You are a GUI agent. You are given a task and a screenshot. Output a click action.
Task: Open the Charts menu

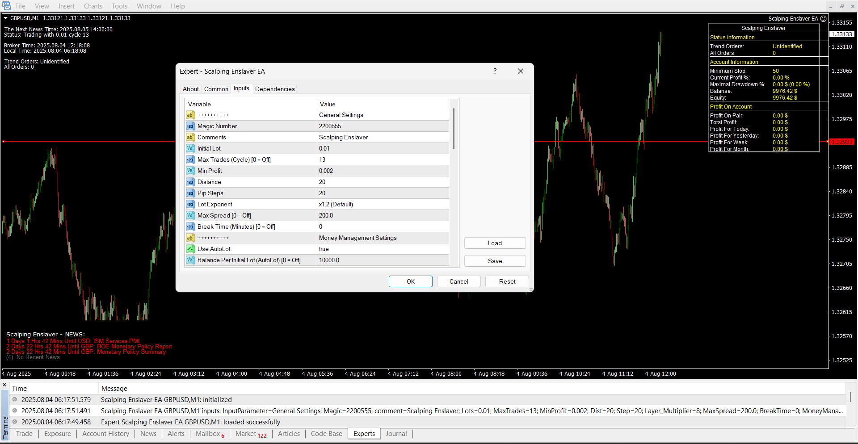pyautogui.click(x=93, y=6)
